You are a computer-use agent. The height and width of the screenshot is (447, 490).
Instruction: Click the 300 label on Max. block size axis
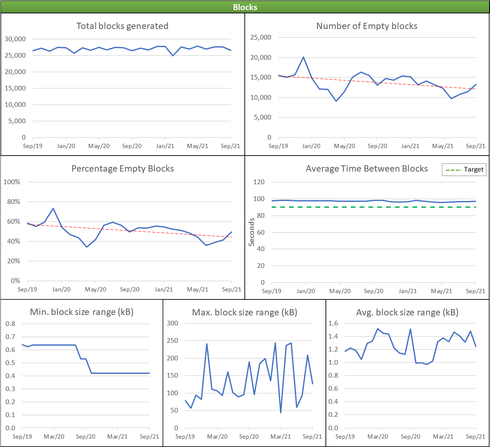click(172, 323)
